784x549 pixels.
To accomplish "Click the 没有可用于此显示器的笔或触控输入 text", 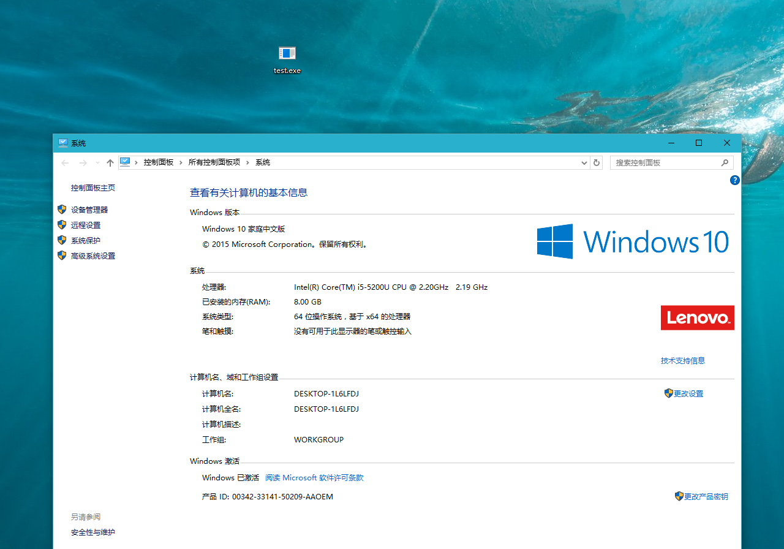I will coord(353,331).
